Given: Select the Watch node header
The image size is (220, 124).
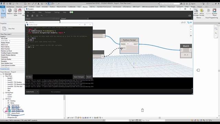Looking at the screenshot, I should click(x=186, y=46).
